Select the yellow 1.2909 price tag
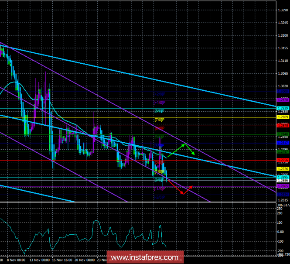 283,117
